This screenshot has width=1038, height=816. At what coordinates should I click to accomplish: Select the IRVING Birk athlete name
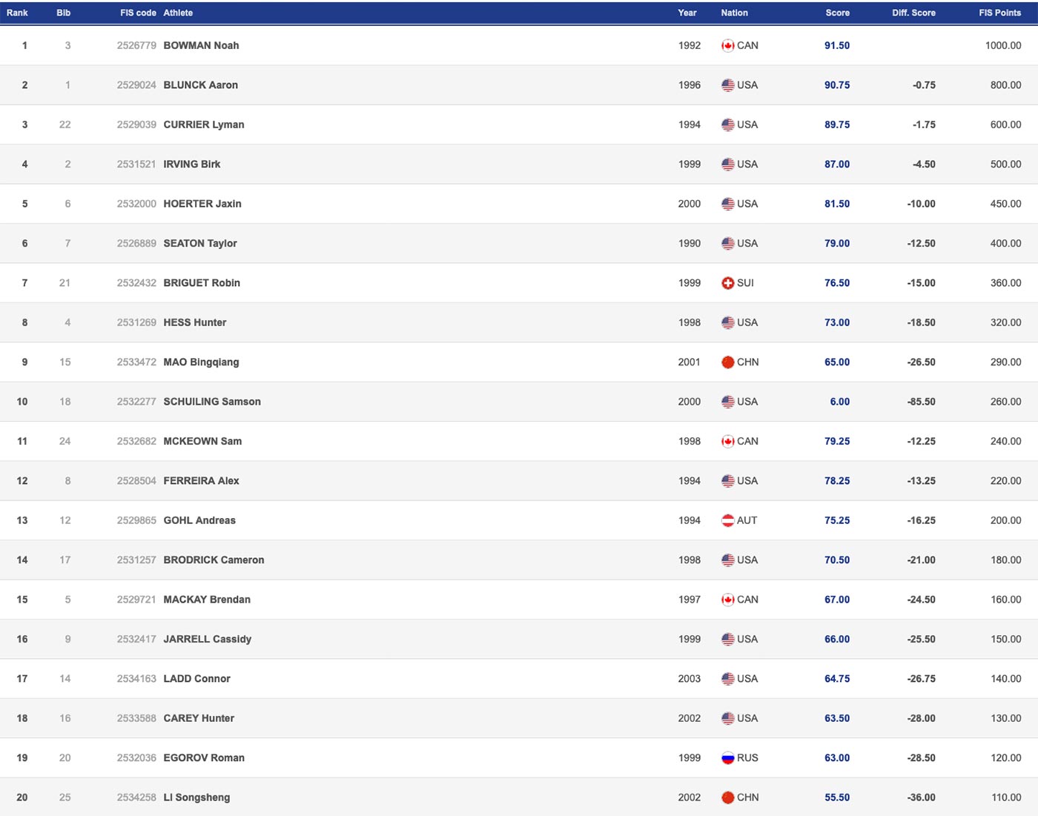191,165
